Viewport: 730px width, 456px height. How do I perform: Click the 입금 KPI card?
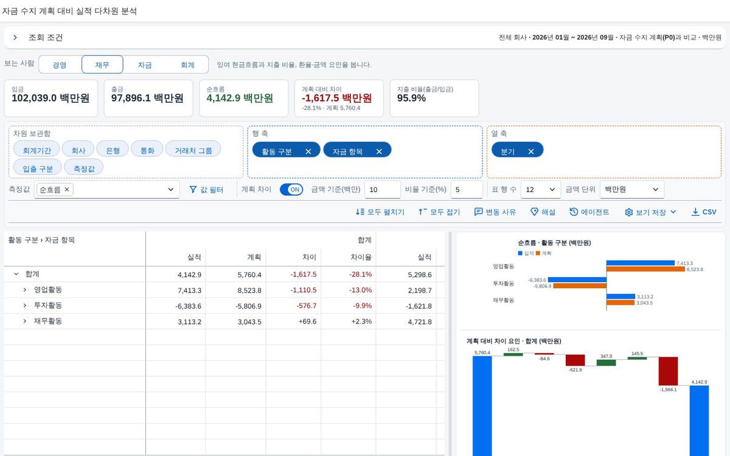(x=51, y=98)
